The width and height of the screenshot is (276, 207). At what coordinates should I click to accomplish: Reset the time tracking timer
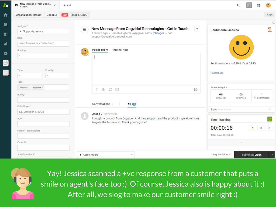[268, 128]
